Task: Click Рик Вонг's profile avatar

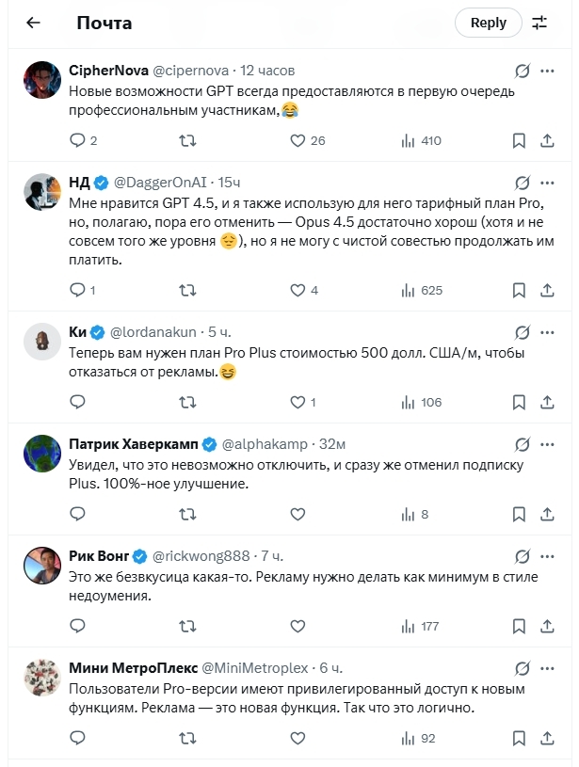Action: (42, 564)
